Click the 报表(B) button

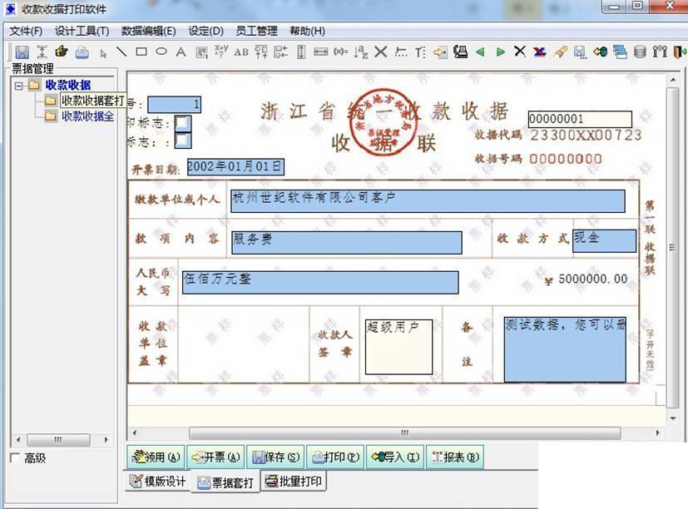coord(454,457)
